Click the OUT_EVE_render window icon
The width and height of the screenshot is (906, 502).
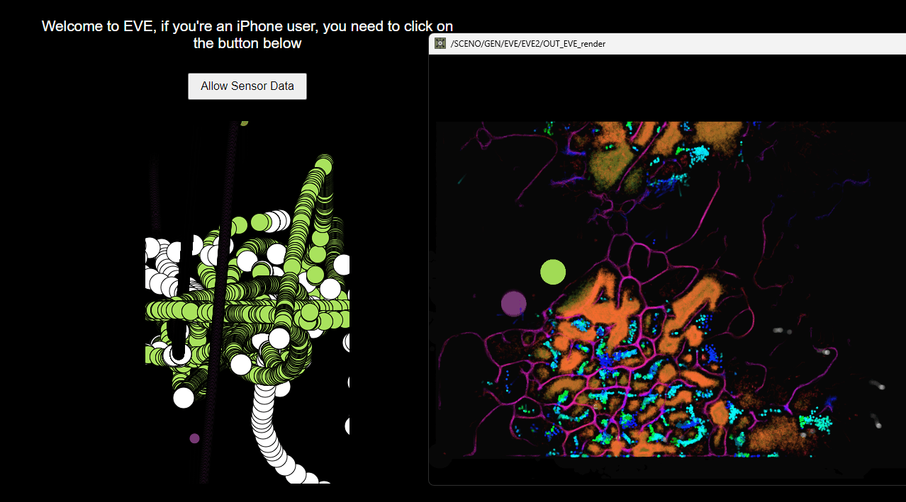[440, 44]
